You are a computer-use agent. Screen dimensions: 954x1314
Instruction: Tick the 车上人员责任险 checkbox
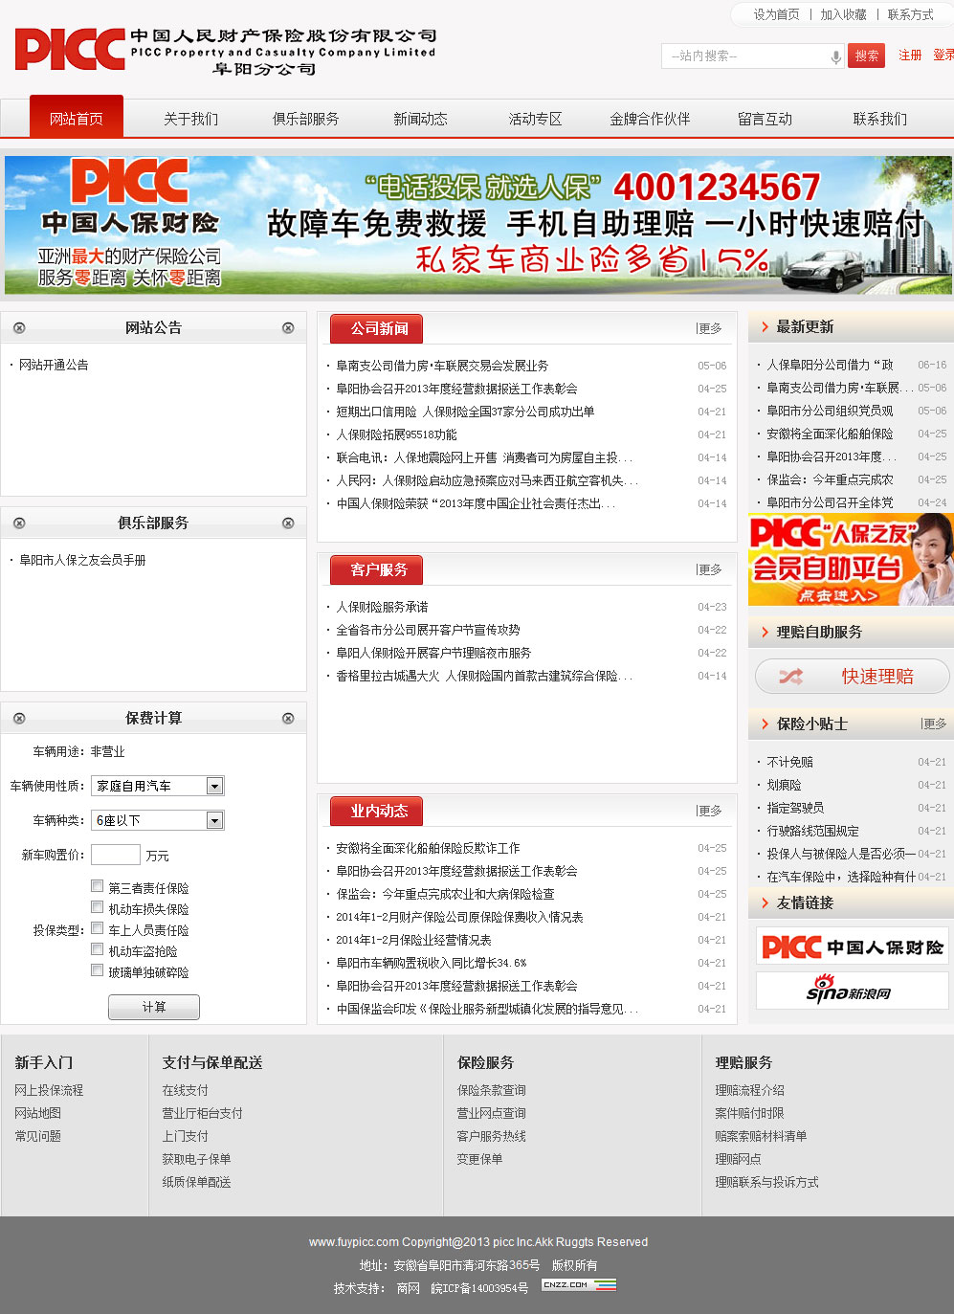tap(97, 928)
